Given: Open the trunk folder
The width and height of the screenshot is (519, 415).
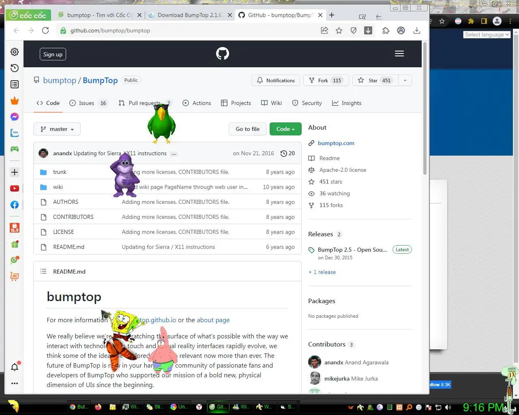Looking at the screenshot, I should click(60, 172).
